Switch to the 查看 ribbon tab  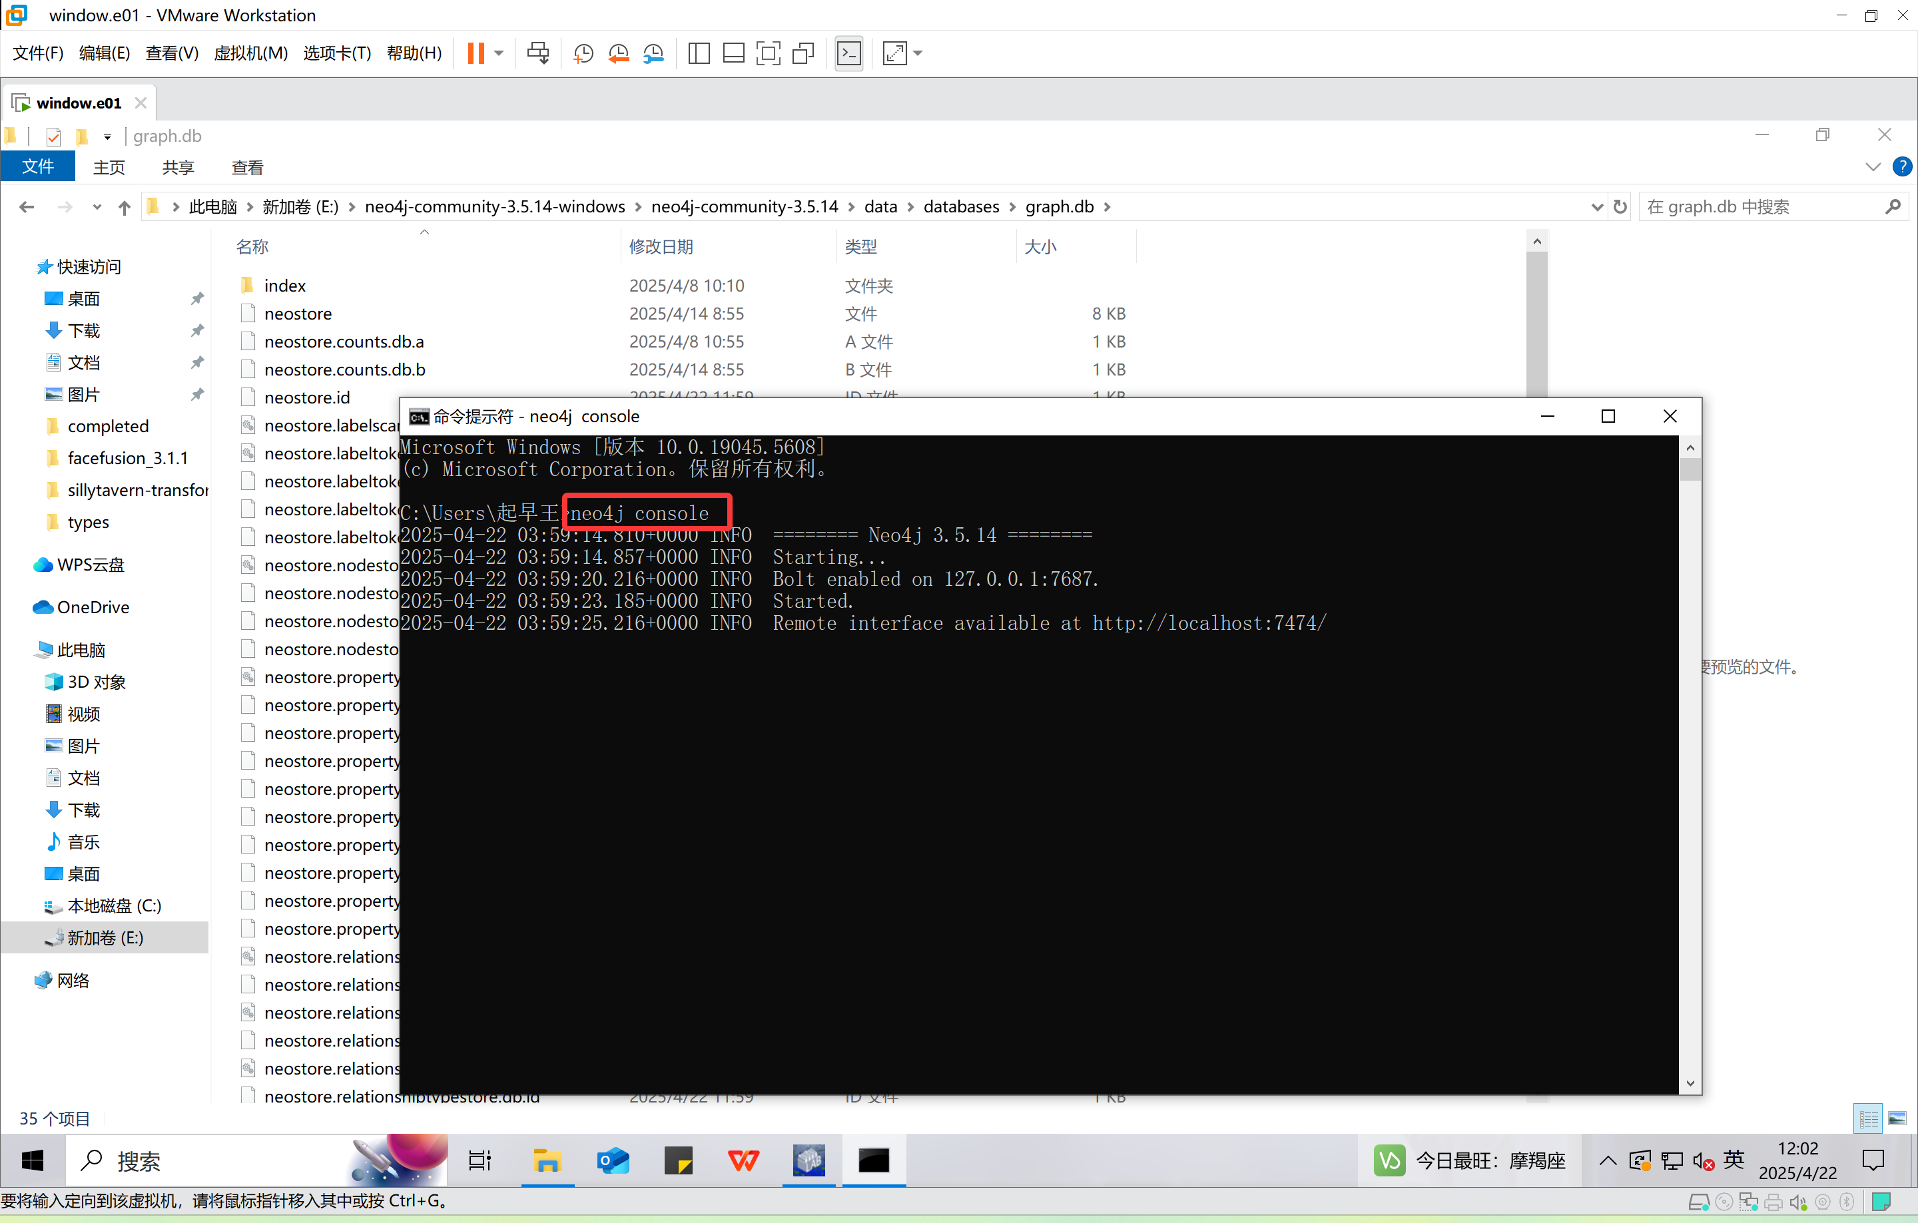(247, 167)
